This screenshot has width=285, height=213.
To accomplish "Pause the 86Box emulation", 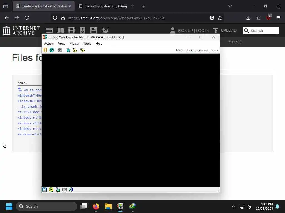I will [x=45, y=50].
